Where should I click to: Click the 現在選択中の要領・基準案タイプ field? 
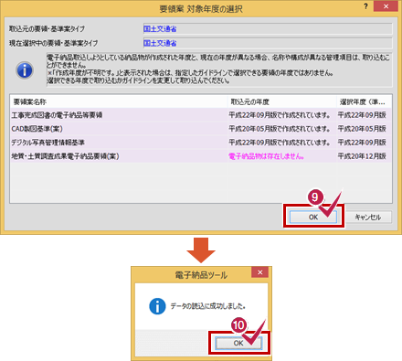pyautogui.click(x=268, y=43)
